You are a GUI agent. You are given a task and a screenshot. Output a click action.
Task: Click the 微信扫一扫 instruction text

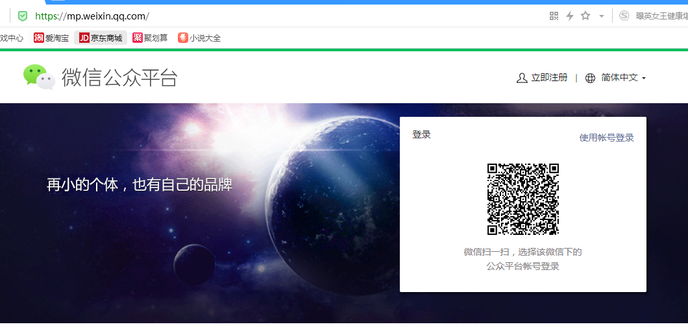pyautogui.click(x=522, y=259)
